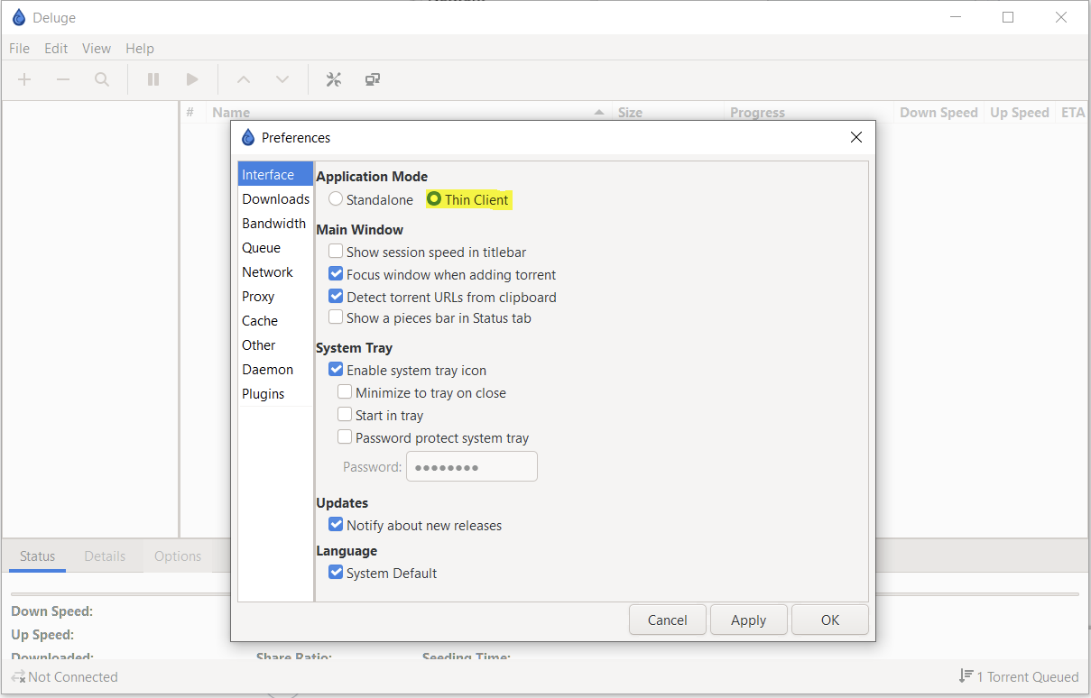Switch to the Status tab
The image size is (1091, 698).
38,556
